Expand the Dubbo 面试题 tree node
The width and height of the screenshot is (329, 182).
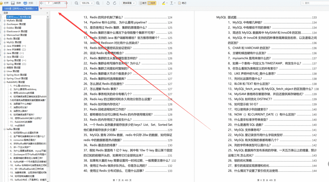5,28
